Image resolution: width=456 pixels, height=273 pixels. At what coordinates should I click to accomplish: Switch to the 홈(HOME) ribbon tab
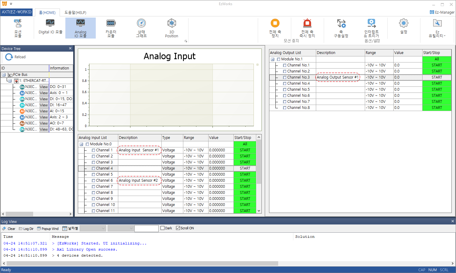coord(47,12)
